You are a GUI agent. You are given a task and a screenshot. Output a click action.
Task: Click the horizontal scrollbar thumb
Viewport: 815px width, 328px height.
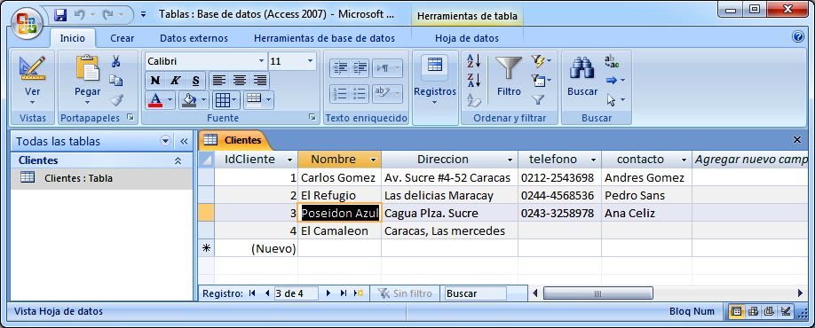597,293
